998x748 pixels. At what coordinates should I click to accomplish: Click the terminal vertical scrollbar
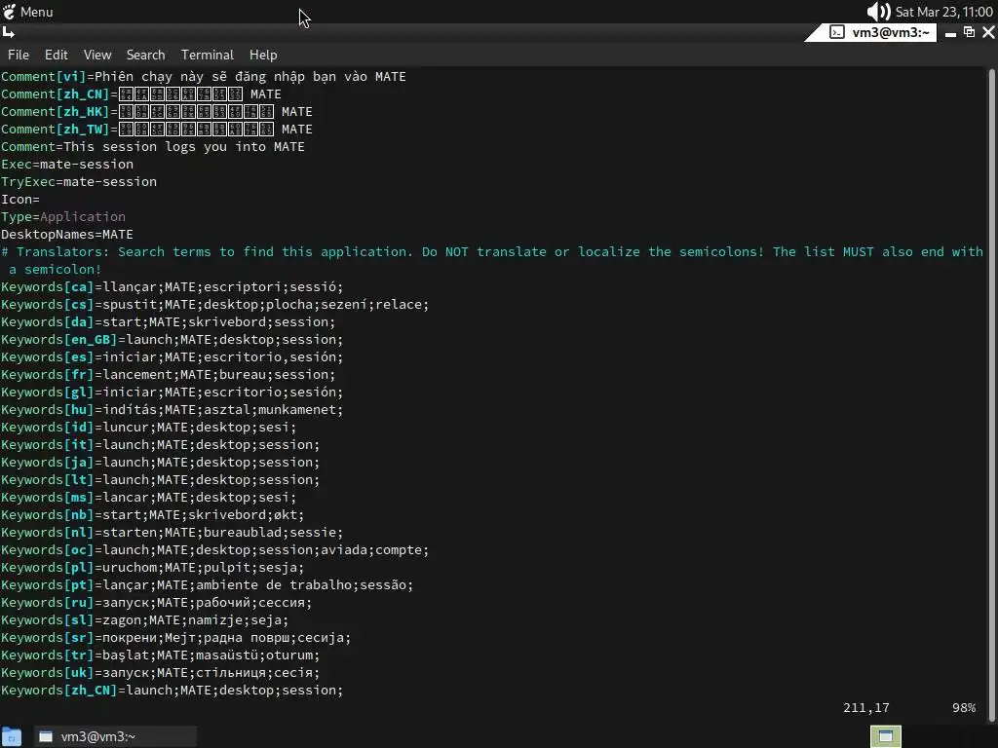993,394
